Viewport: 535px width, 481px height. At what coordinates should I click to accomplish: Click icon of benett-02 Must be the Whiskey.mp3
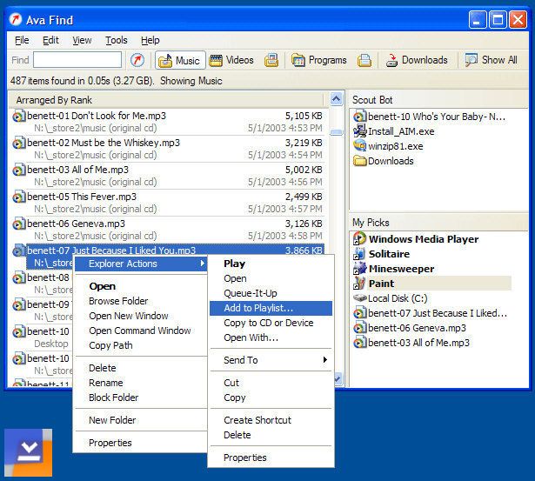pos(19,143)
